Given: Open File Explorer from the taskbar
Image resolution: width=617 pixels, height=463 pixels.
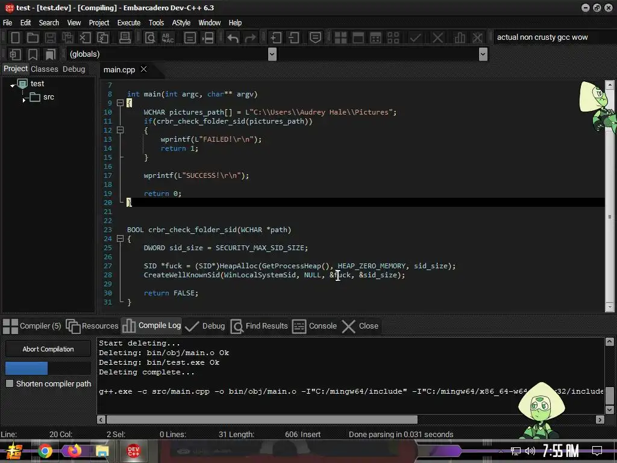Looking at the screenshot, I should coord(102,451).
